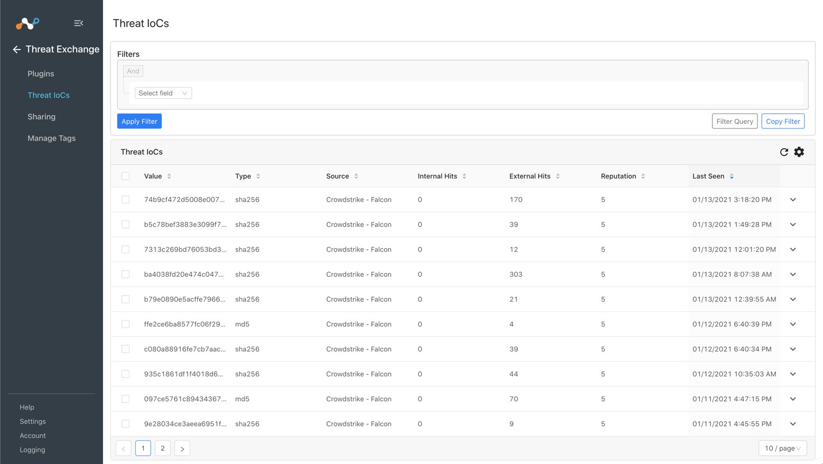Expand row b79e0890e5acffe7966 details
This screenshot has width=823, height=464.
point(793,299)
